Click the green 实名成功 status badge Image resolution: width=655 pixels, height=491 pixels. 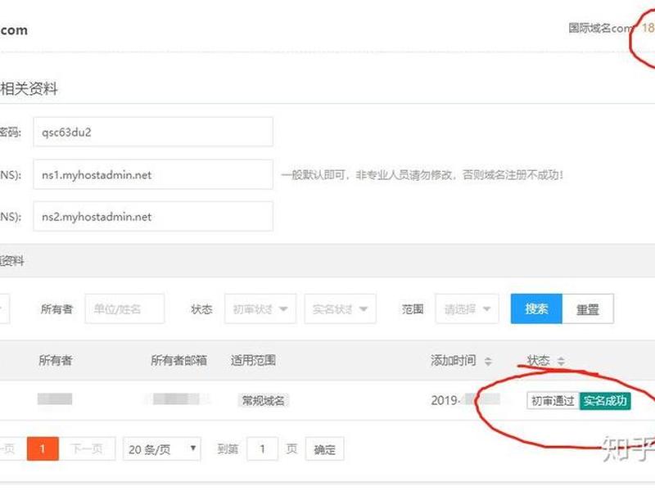click(605, 401)
